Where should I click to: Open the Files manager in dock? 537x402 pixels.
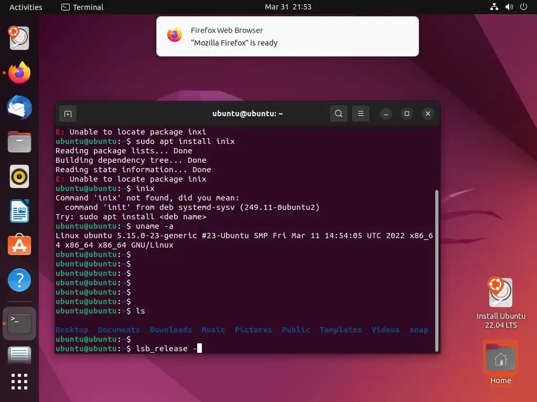click(x=19, y=142)
